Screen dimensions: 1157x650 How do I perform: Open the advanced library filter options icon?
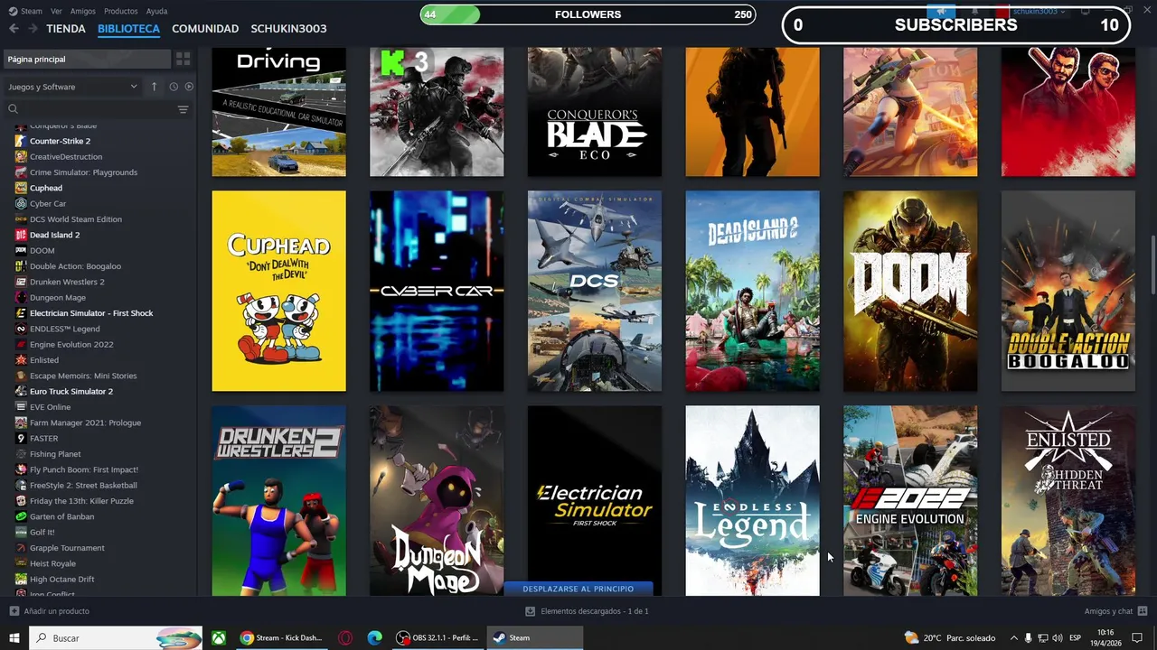tap(183, 109)
